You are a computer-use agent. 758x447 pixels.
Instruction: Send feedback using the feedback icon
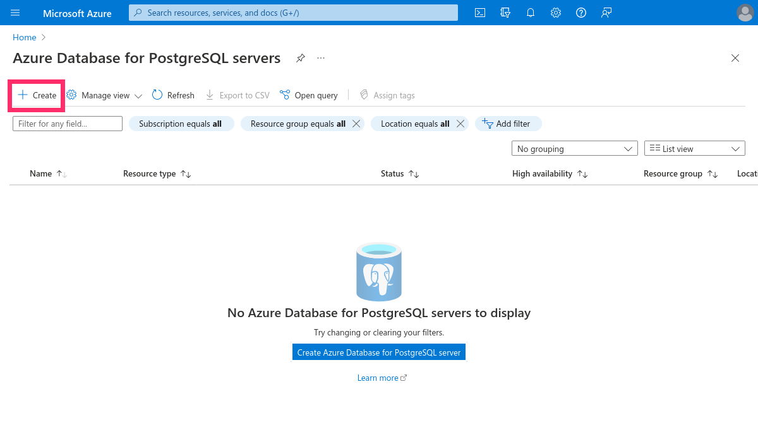606,13
